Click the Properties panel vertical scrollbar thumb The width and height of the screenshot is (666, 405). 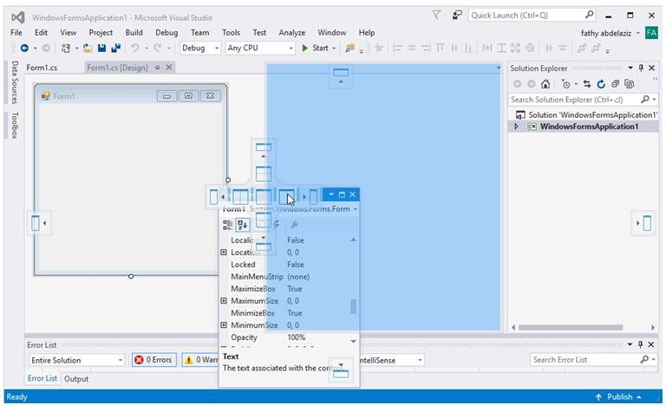(353, 306)
